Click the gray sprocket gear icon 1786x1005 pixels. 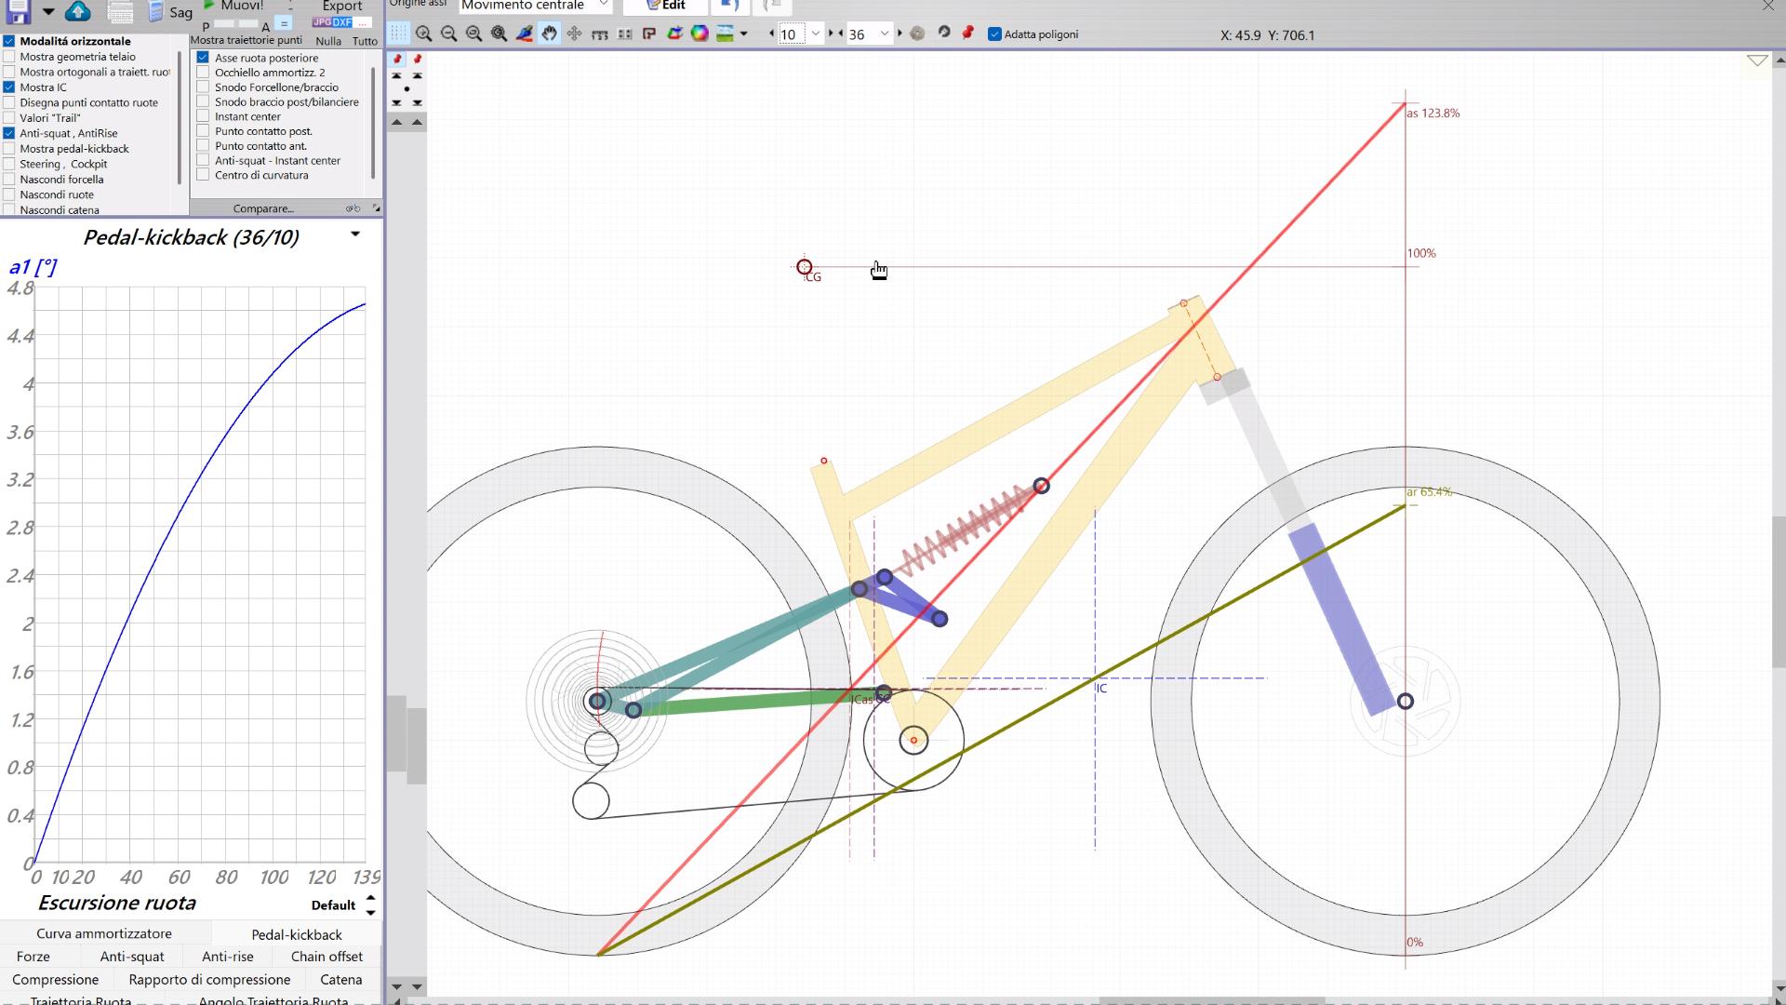click(x=917, y=33)
